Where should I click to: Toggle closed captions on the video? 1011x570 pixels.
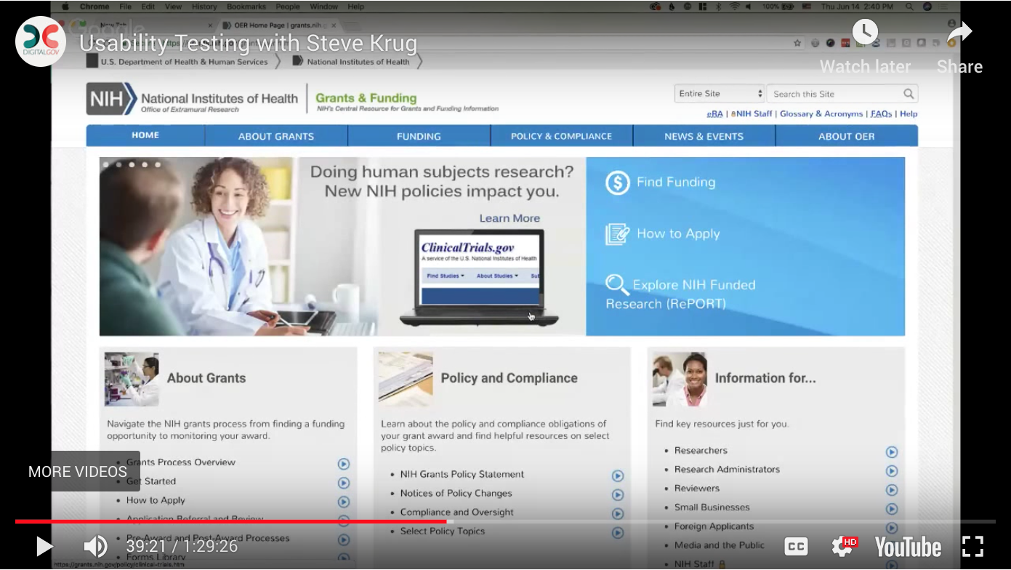click(796, 546)
